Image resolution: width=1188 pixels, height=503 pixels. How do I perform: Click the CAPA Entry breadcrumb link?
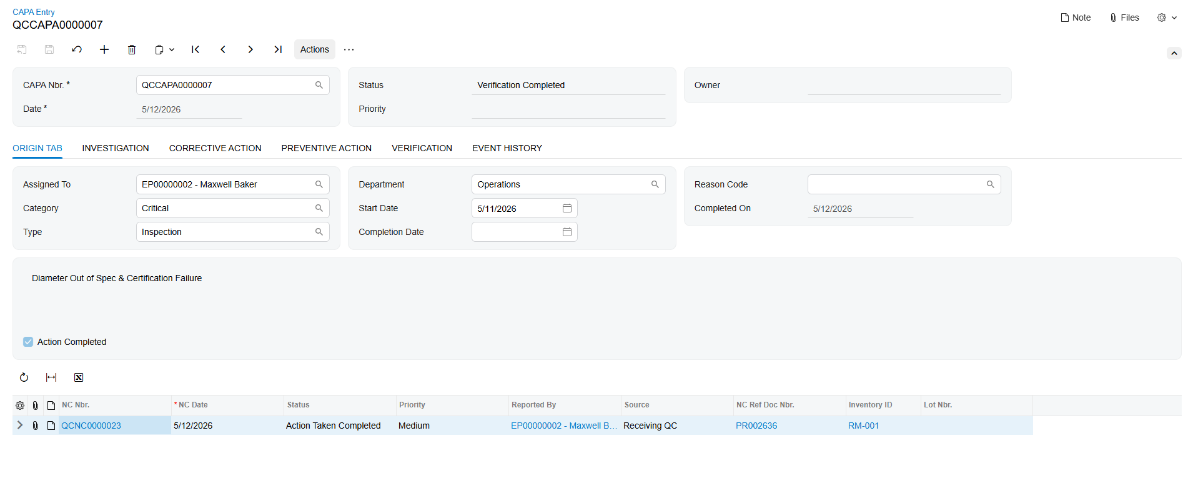[34, 12]
